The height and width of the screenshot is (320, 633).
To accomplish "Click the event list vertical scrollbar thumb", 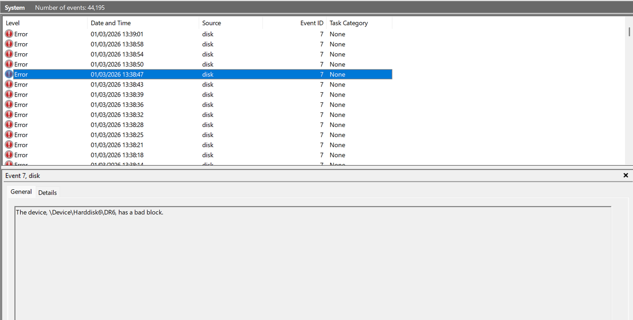I will pos(629,32).
